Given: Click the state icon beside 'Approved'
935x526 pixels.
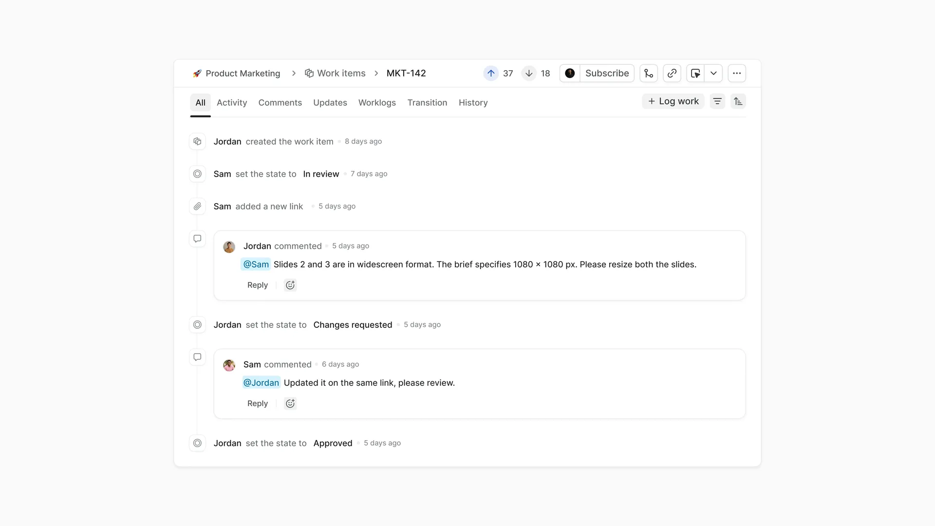Looking at the screenshot, I should tap(197, 443).
